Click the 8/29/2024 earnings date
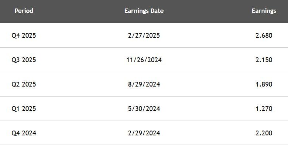288x145 pixels. [x=144, y=84]
